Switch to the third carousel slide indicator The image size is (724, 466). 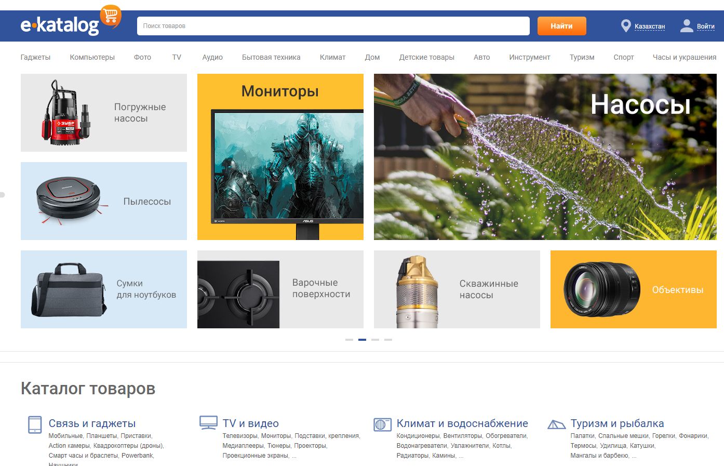[x=375, y=340]
